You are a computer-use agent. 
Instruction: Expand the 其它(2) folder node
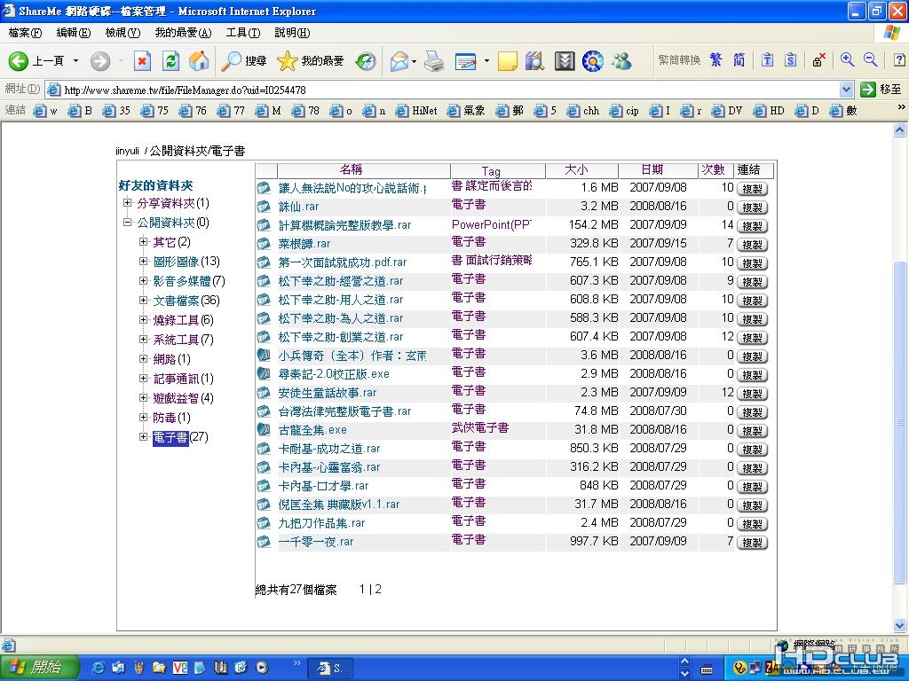click(143, 241)
